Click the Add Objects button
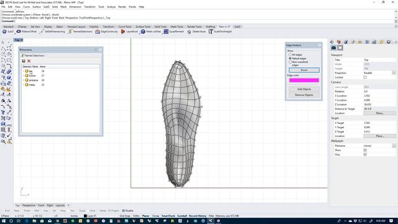The height and width of the screenshot is (224, 398). pos(304,89)
